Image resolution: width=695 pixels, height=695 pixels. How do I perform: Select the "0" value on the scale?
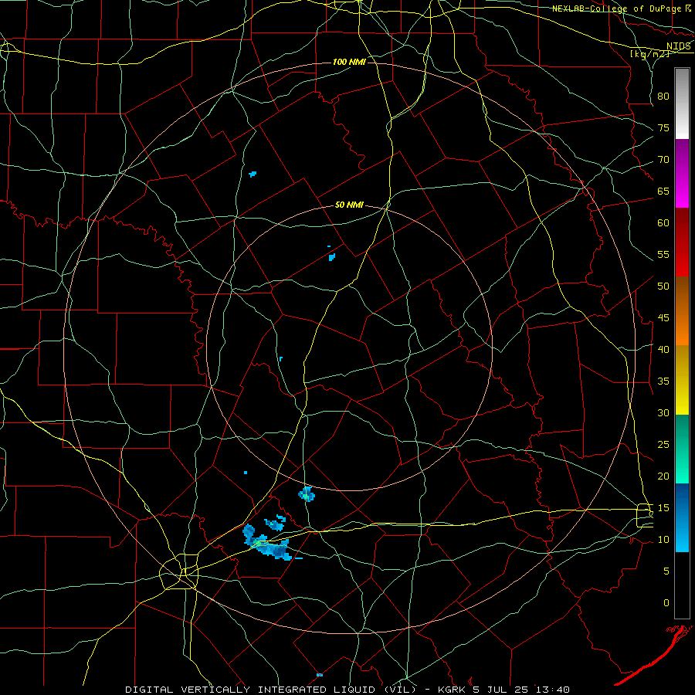666,603
